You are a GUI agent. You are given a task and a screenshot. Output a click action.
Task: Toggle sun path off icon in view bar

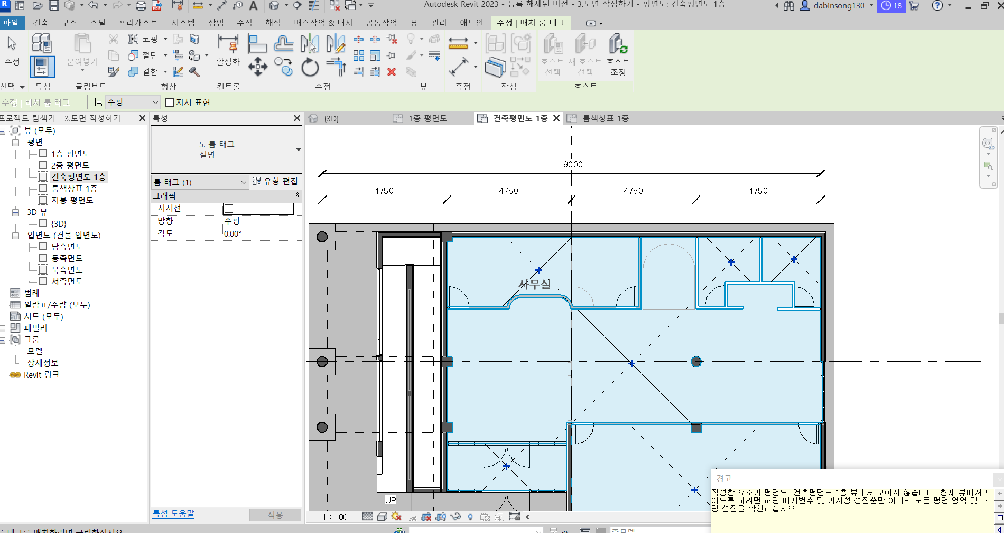396,517
